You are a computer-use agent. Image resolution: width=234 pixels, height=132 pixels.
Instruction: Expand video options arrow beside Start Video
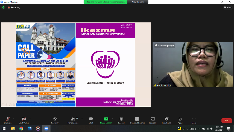(30, 119)
